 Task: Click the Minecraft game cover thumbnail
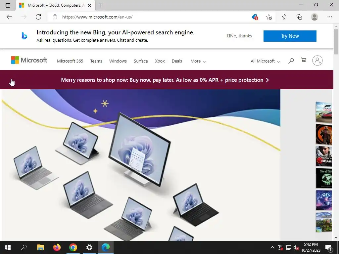pyautogui.click(x=324, y=222)
